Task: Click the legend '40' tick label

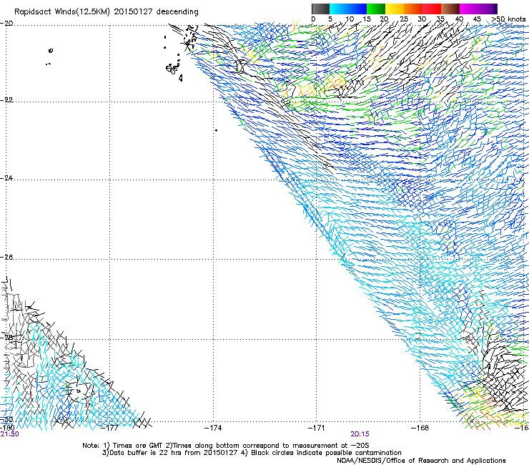Action: pos(459,19)
